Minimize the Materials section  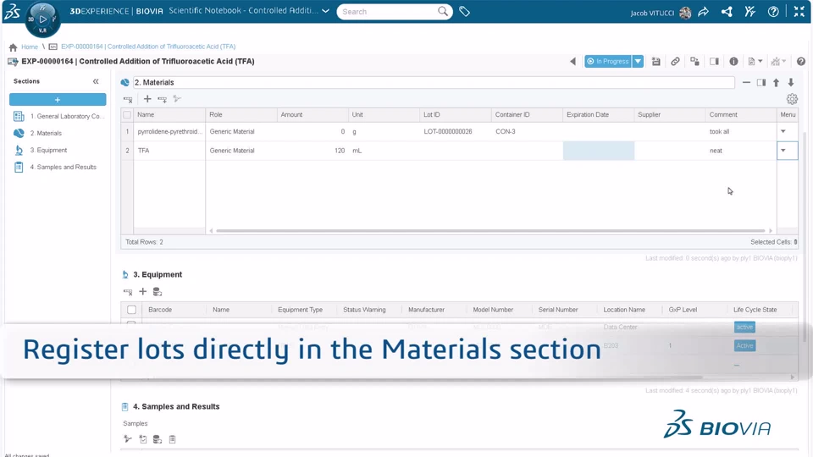746,82
